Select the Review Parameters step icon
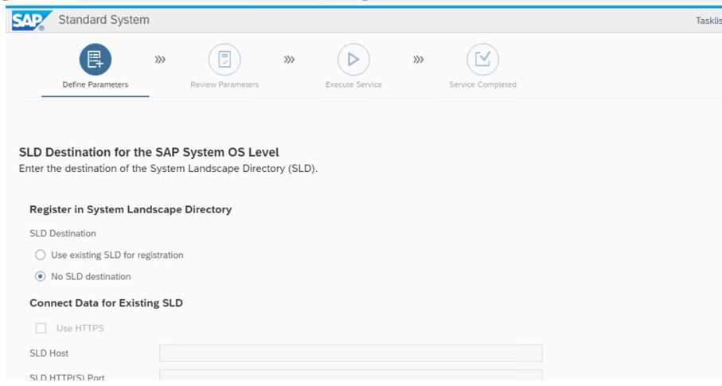The image size is (722, 386). coord(224,60)
